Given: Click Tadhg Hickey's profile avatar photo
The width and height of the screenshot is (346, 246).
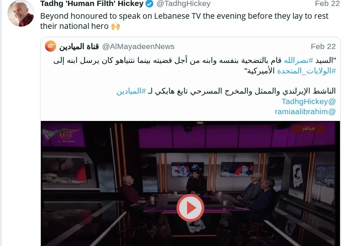Looking at the screenshot, I should 21,13.
